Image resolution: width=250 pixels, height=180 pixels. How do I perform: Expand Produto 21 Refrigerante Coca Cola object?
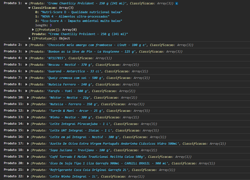pos(28,170)
